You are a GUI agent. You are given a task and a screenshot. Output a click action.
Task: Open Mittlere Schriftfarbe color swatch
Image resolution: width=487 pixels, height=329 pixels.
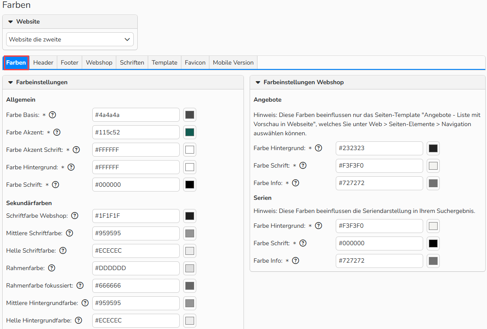pyautogui.click(x=190, y=233)
